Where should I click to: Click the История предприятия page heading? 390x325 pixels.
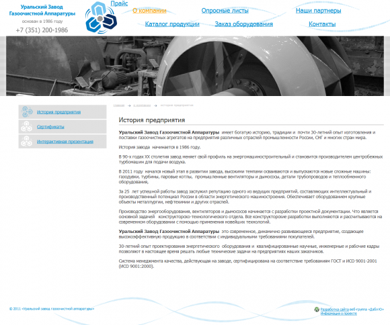coord(152,120)
